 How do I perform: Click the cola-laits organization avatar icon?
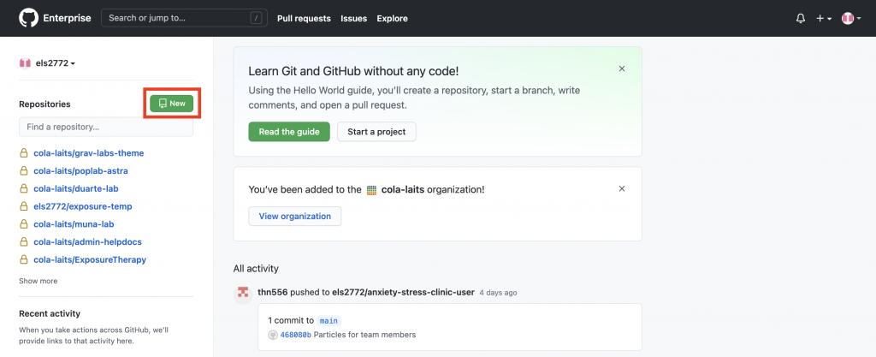click(371, 190)
